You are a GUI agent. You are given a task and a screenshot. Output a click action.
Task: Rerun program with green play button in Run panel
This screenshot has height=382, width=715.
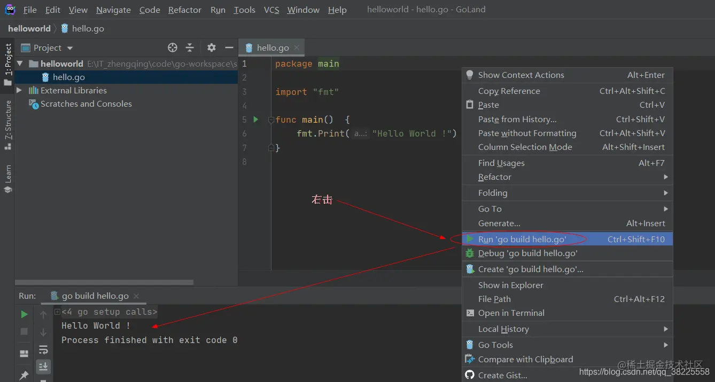point(24,314)
